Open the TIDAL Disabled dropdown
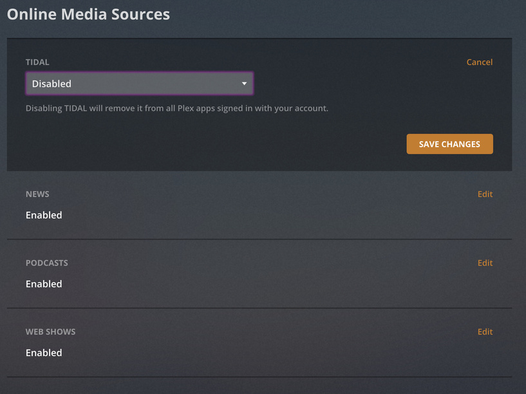Image resolution: width=526 pixels, height=394 pixels. tap(139, 84)
